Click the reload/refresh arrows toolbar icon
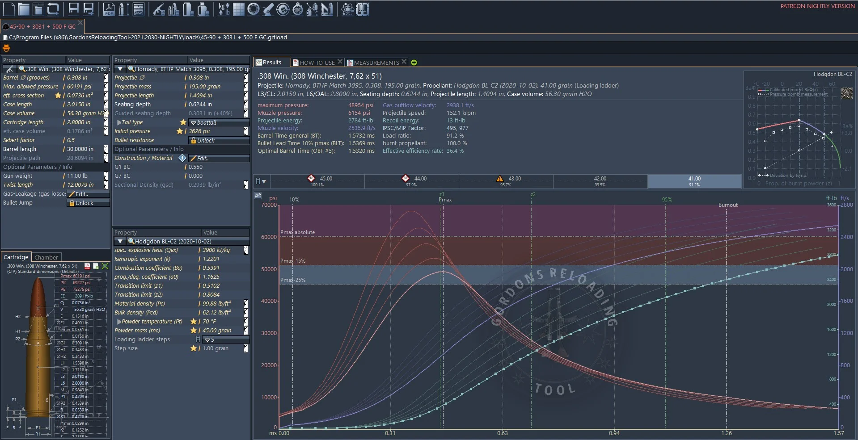Image resolution: width=858 pixels, height=440 pixels. tap(53, 9)
